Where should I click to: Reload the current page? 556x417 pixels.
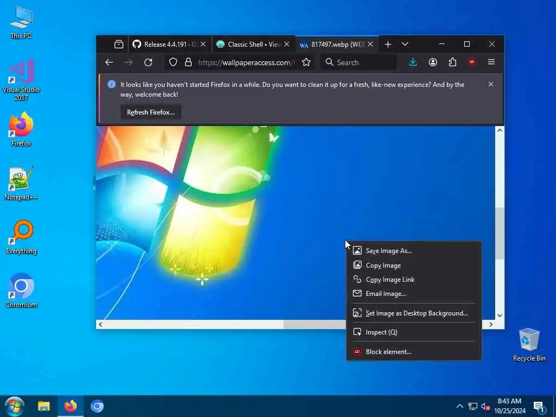tap(148, 62)
